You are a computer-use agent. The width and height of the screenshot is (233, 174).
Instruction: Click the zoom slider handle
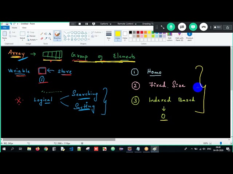tap(221, 143)
